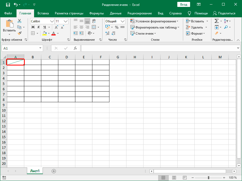Click the Cut scissors icon
Image resolution: width=242 pixels, height=181 pixels.
19,21
